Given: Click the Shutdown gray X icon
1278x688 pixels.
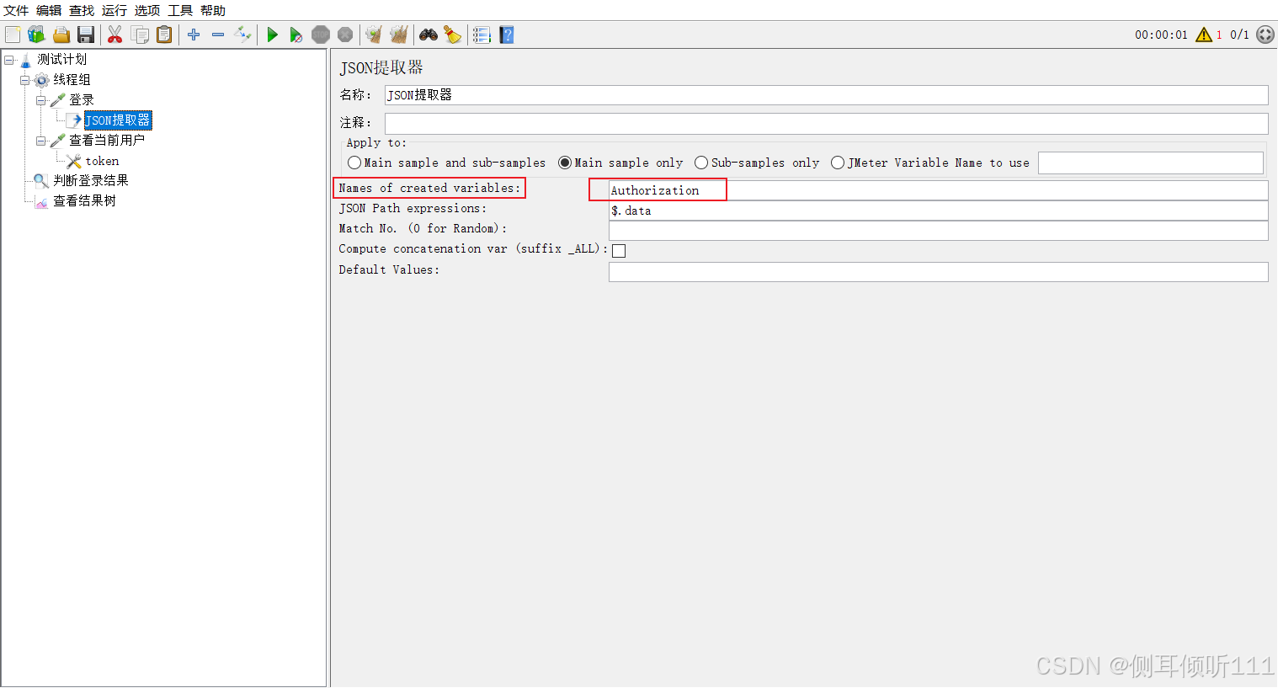Looking at the screenshot, I should pos(345,35).
